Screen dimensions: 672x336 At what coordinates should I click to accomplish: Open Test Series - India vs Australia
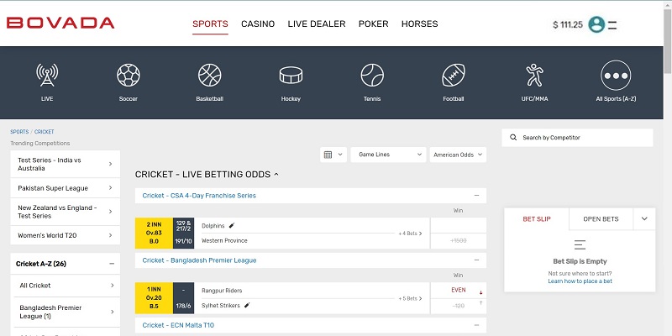coord(66,164)
